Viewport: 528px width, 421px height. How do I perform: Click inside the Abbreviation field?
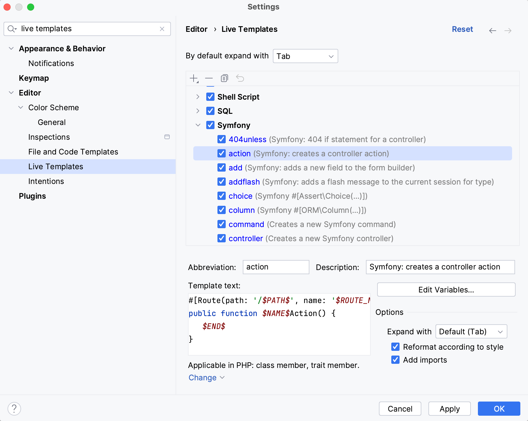[275, 267]
